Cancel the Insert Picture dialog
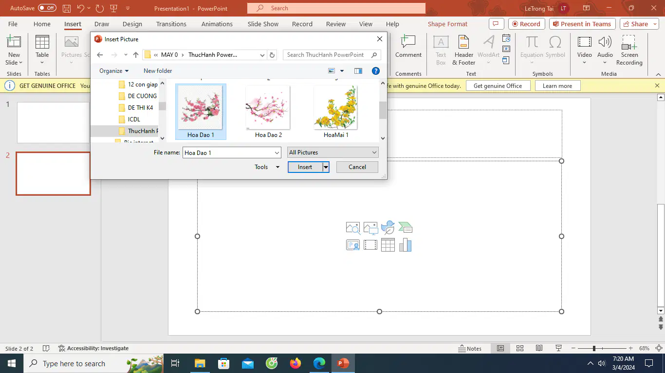This screenshot has height=373, width=665. point(357,167)
